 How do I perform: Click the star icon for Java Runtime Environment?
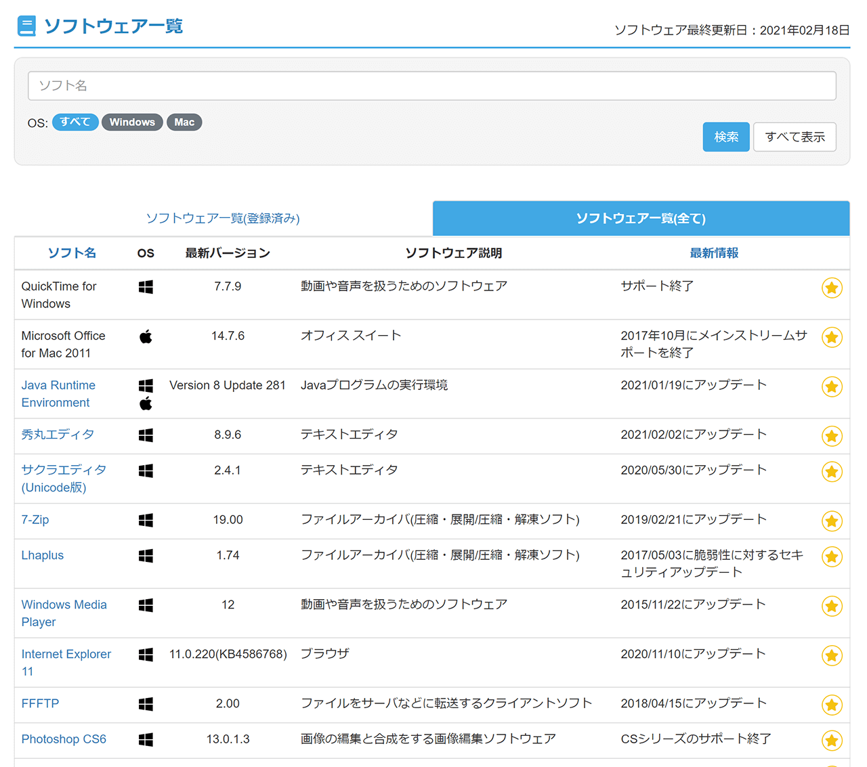click(x=832, y=387)
